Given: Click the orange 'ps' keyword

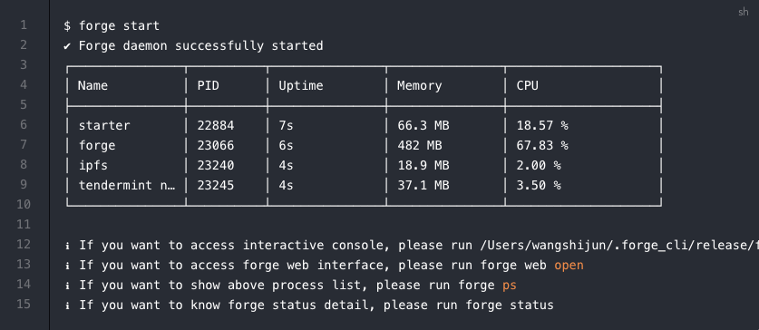Looking at the screenshot, I should 510,286.
